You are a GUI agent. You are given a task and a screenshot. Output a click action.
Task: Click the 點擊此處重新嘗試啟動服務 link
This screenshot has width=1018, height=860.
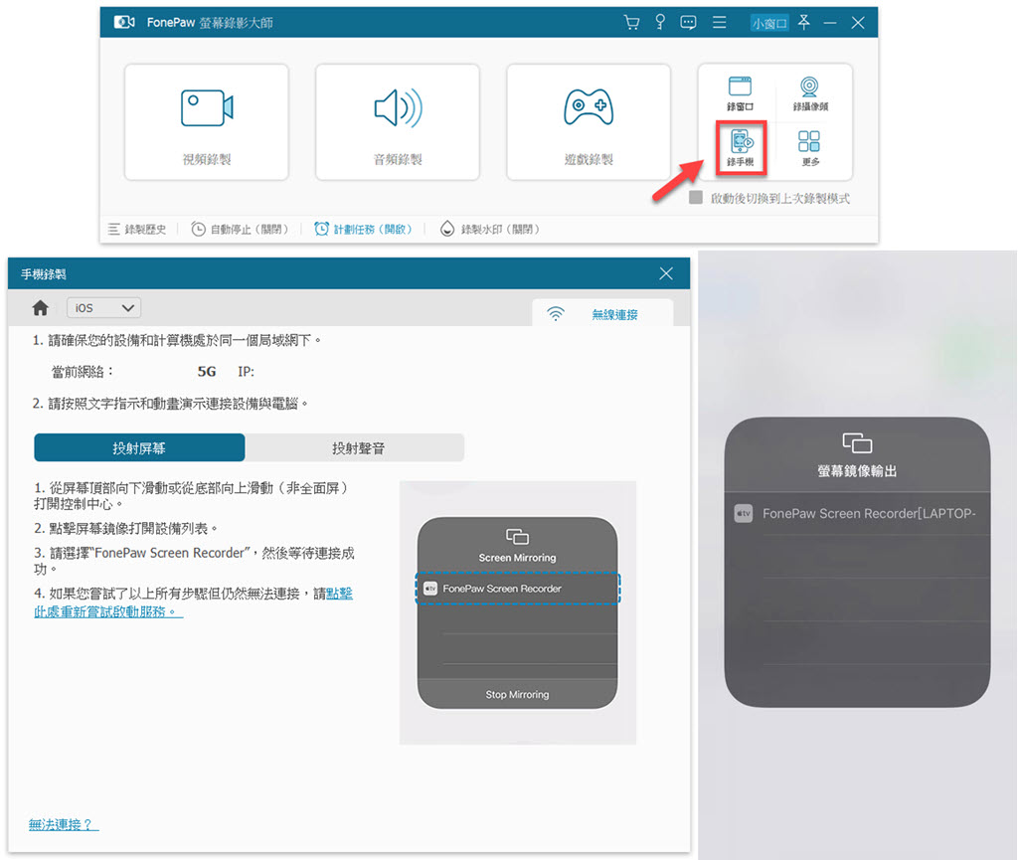point(194,602)
